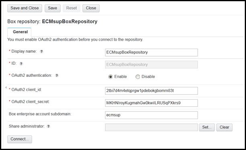The height and width of the screenshot is (150, 246).
Task: Focus Box enterprise account subdomain field
Action: click(152, 115)
